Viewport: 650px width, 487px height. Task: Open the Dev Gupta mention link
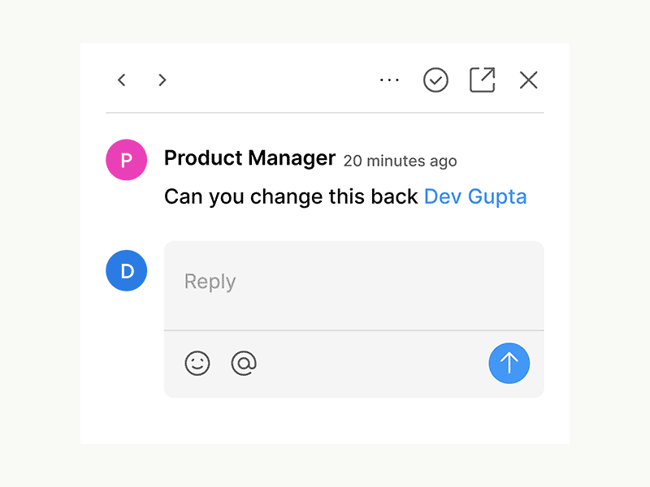[475, 196]
